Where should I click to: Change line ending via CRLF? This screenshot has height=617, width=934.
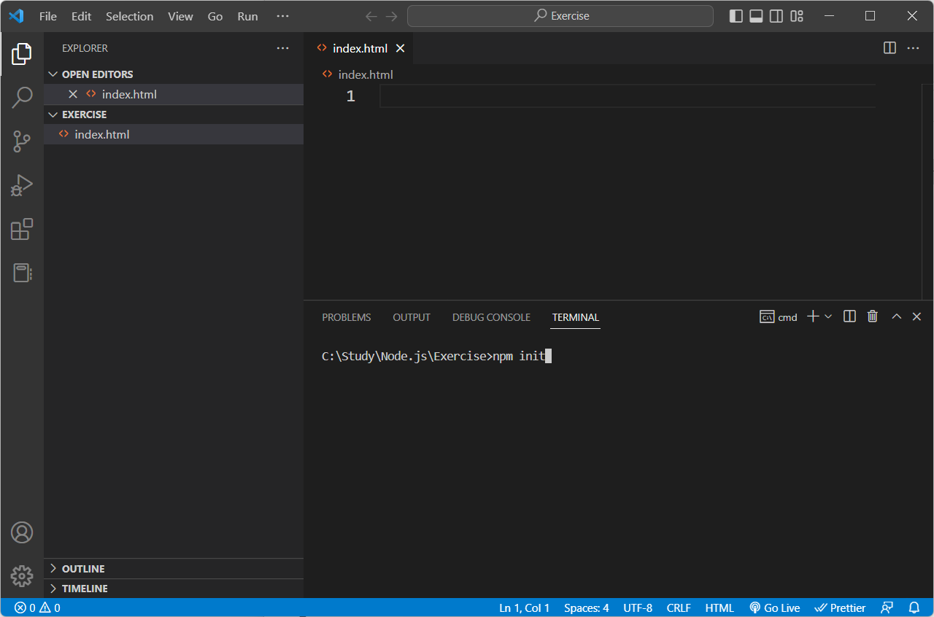point(679,608)
